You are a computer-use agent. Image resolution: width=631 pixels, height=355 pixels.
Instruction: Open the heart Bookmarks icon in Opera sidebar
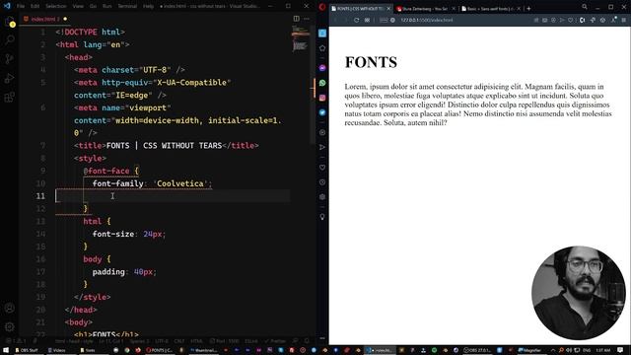click(322, 168)
